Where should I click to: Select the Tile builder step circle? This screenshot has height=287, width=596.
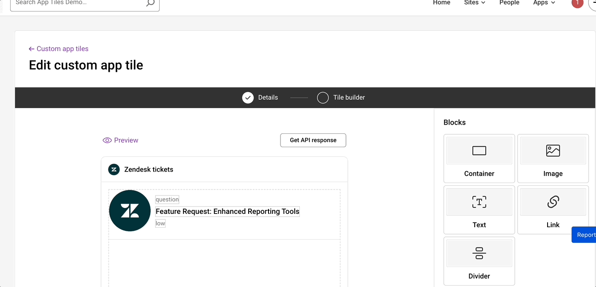click(323, 98)
